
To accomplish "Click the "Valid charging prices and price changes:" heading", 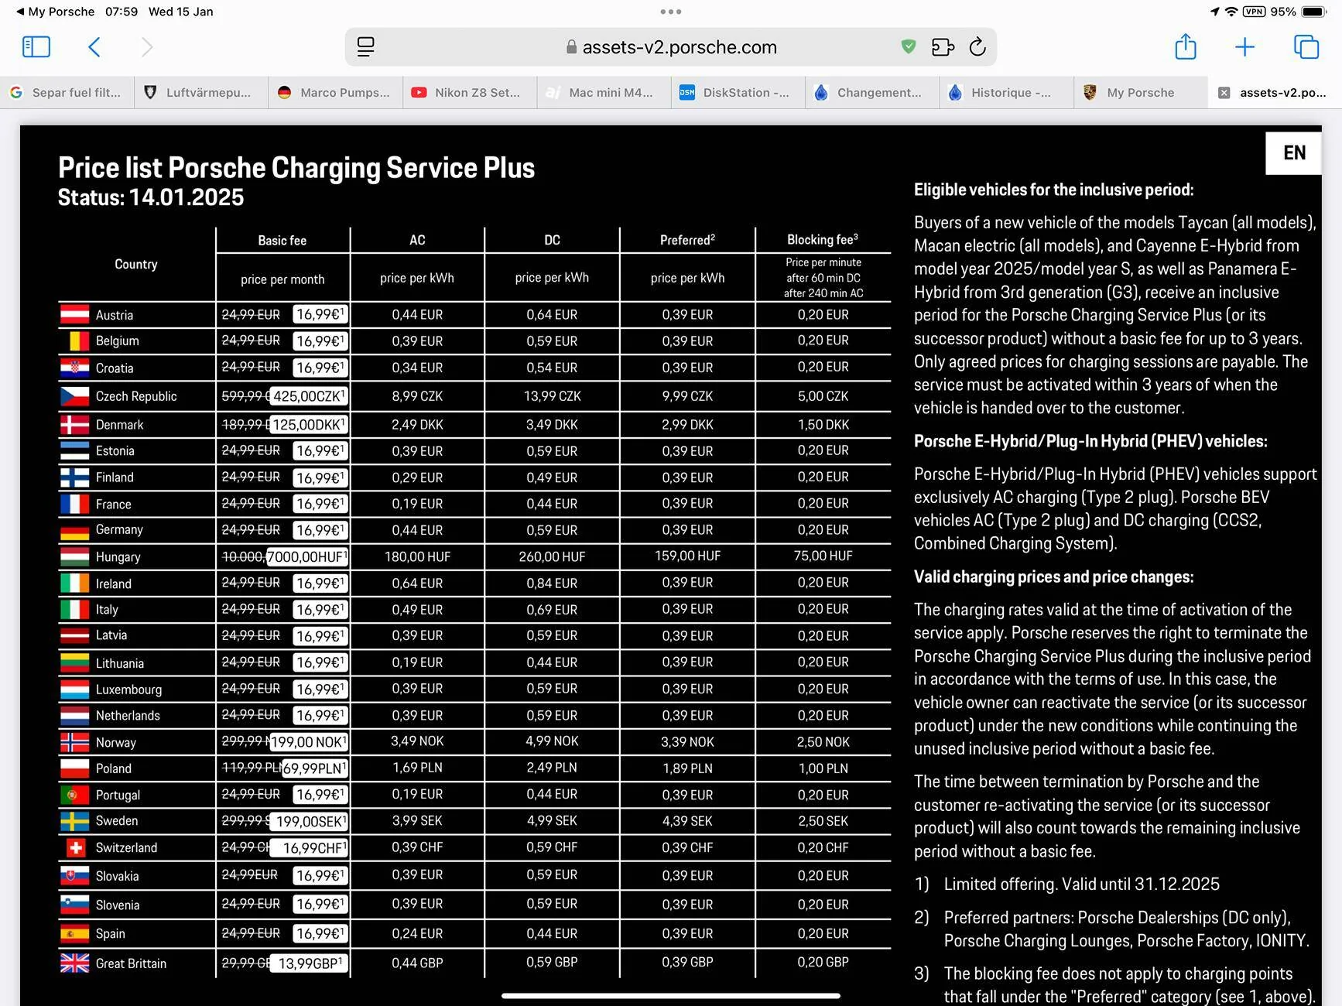I will point(1053,577).
